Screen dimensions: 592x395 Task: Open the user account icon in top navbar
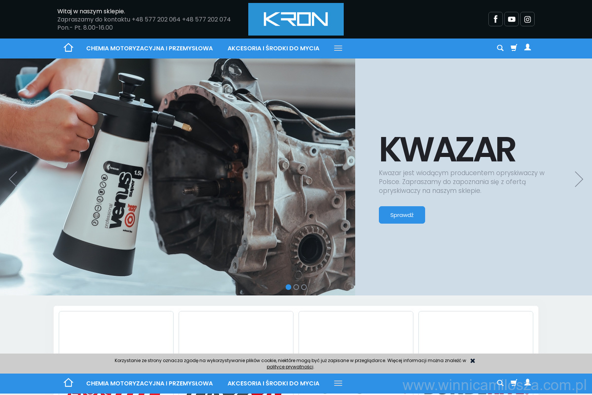click(x=527, y=47)
